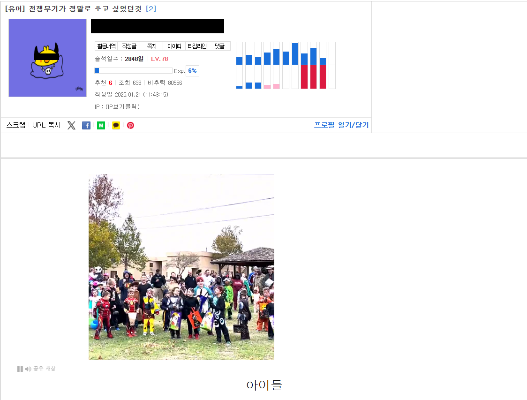Pause the video with pause icon
The height and width of the screenshot is (400, 527).
pos(20,369)
